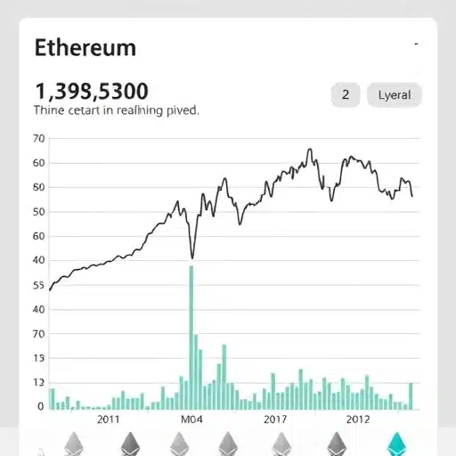Select the teal highlighted Ethereum icon
This screenshot has width=456, height=456.
pos(396,444)
